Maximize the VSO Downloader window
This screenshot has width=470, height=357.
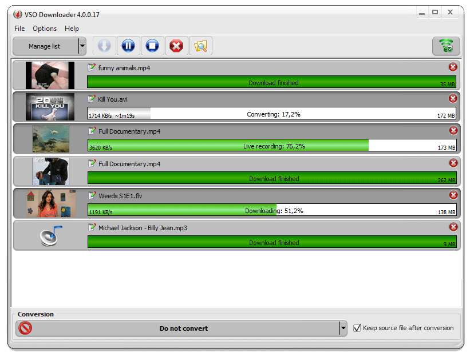pyautogui.click(x=435, y=12)
